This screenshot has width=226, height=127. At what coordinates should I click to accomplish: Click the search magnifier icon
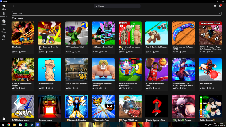click(96, 6)
